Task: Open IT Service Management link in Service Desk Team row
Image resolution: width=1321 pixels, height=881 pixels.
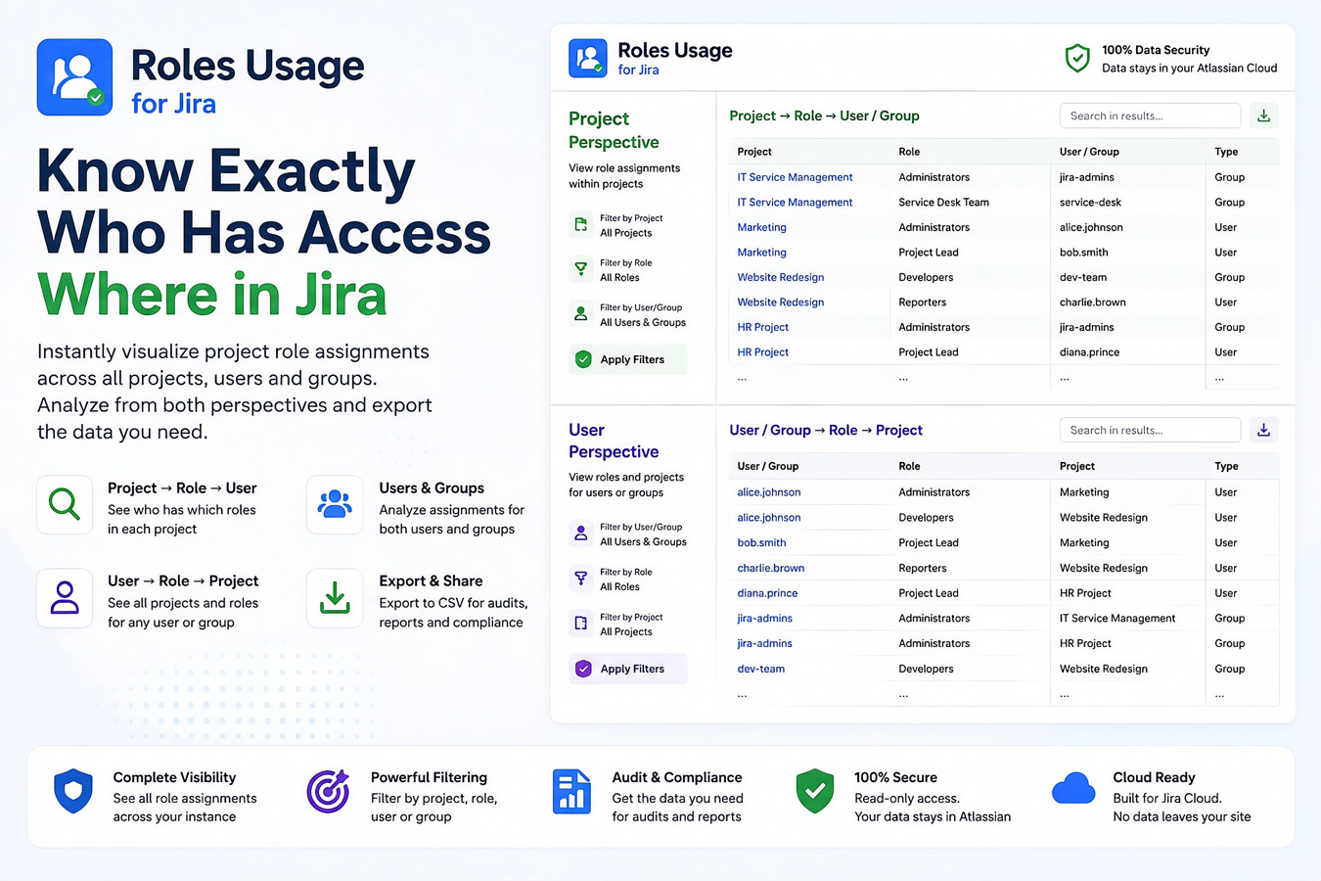Action: [x=795, y=203]
